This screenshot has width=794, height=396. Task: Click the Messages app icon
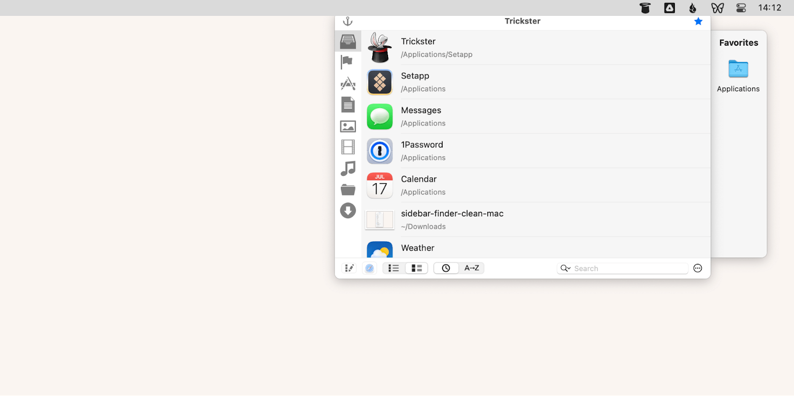(x=380, y=117)
